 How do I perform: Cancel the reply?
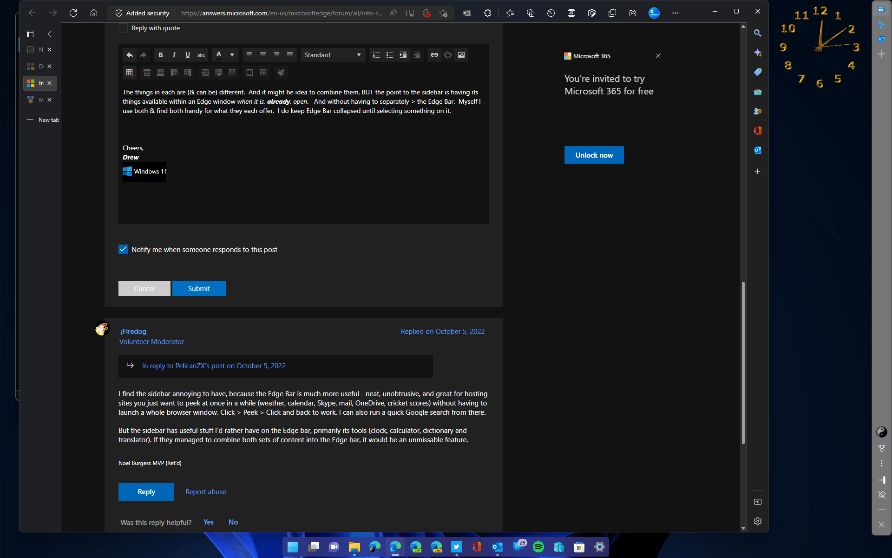[144, 288]
